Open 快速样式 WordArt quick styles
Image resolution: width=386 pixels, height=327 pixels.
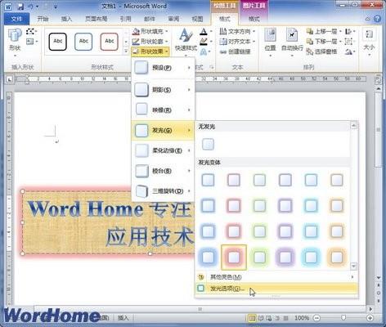coord(186,42)
